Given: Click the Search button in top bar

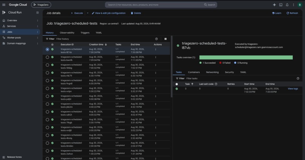Looking at the screenshot, I should (x=210, y=5).
